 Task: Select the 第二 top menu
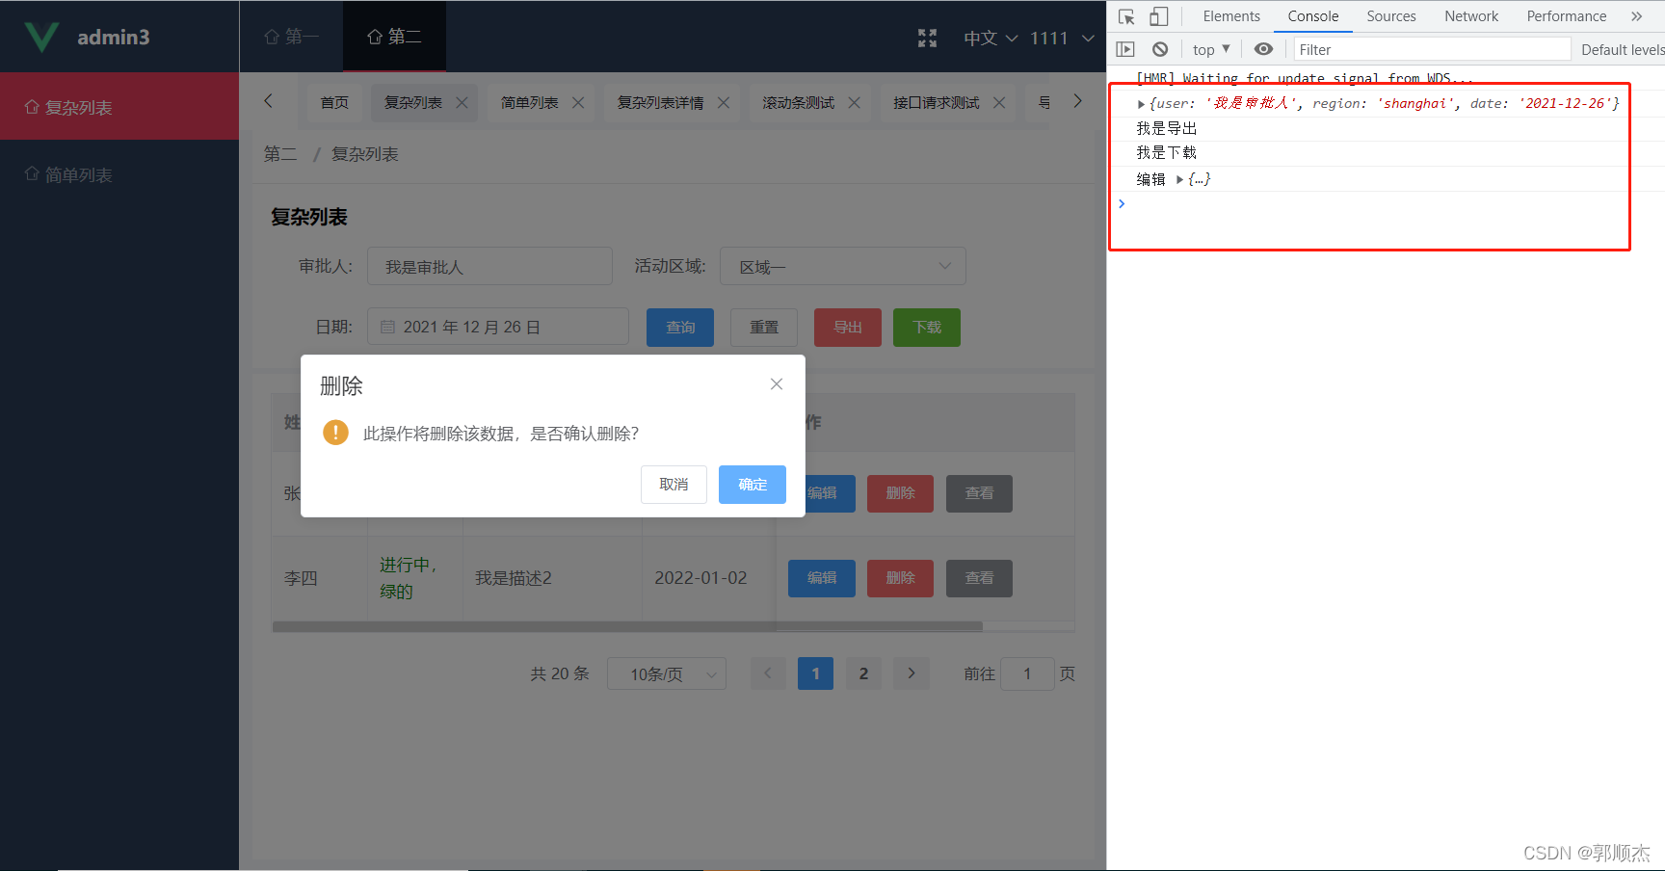[x=394, y=37]
